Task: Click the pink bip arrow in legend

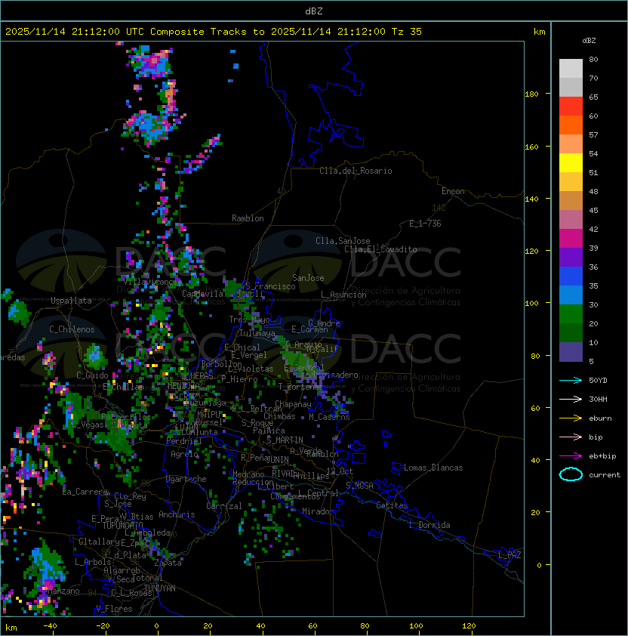Action: 571,437
